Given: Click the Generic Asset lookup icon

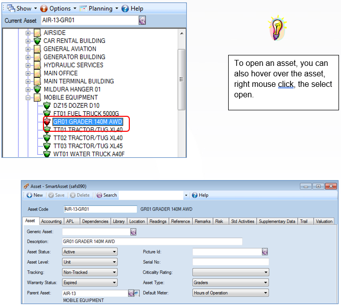Looking at the screenshot, I should [133, 232].
